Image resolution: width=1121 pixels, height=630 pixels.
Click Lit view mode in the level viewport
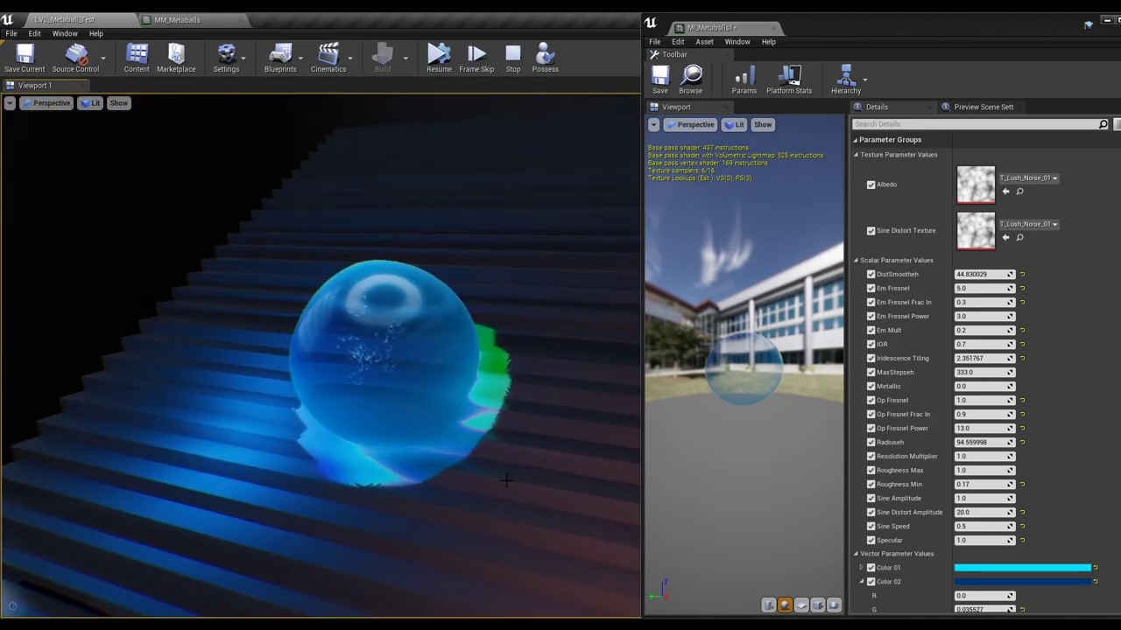90,103
